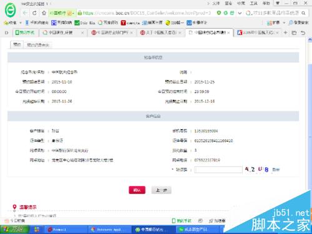Click the scrollbar up arrow
Screen dimensions: 312x234
[310, 39]
